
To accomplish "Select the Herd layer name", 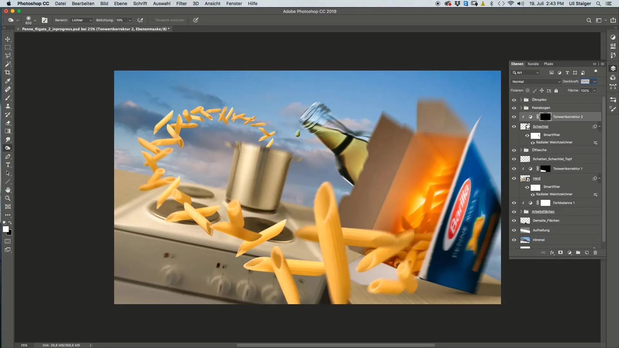I will click(x=536, y=179).
